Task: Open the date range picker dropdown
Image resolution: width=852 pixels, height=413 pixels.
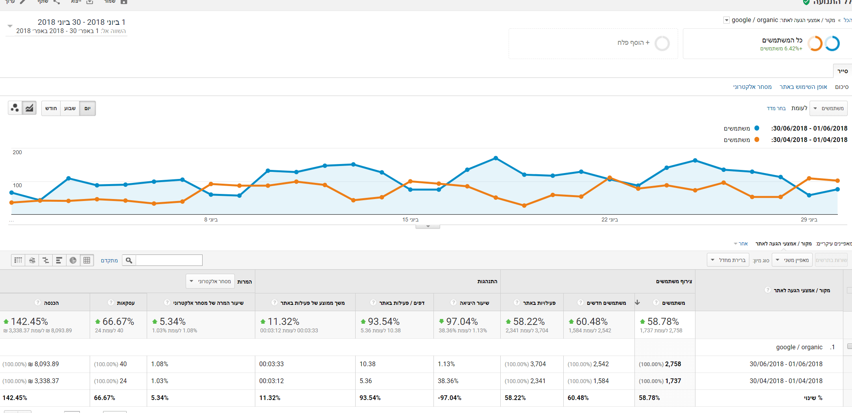Action: coord(10,26)
